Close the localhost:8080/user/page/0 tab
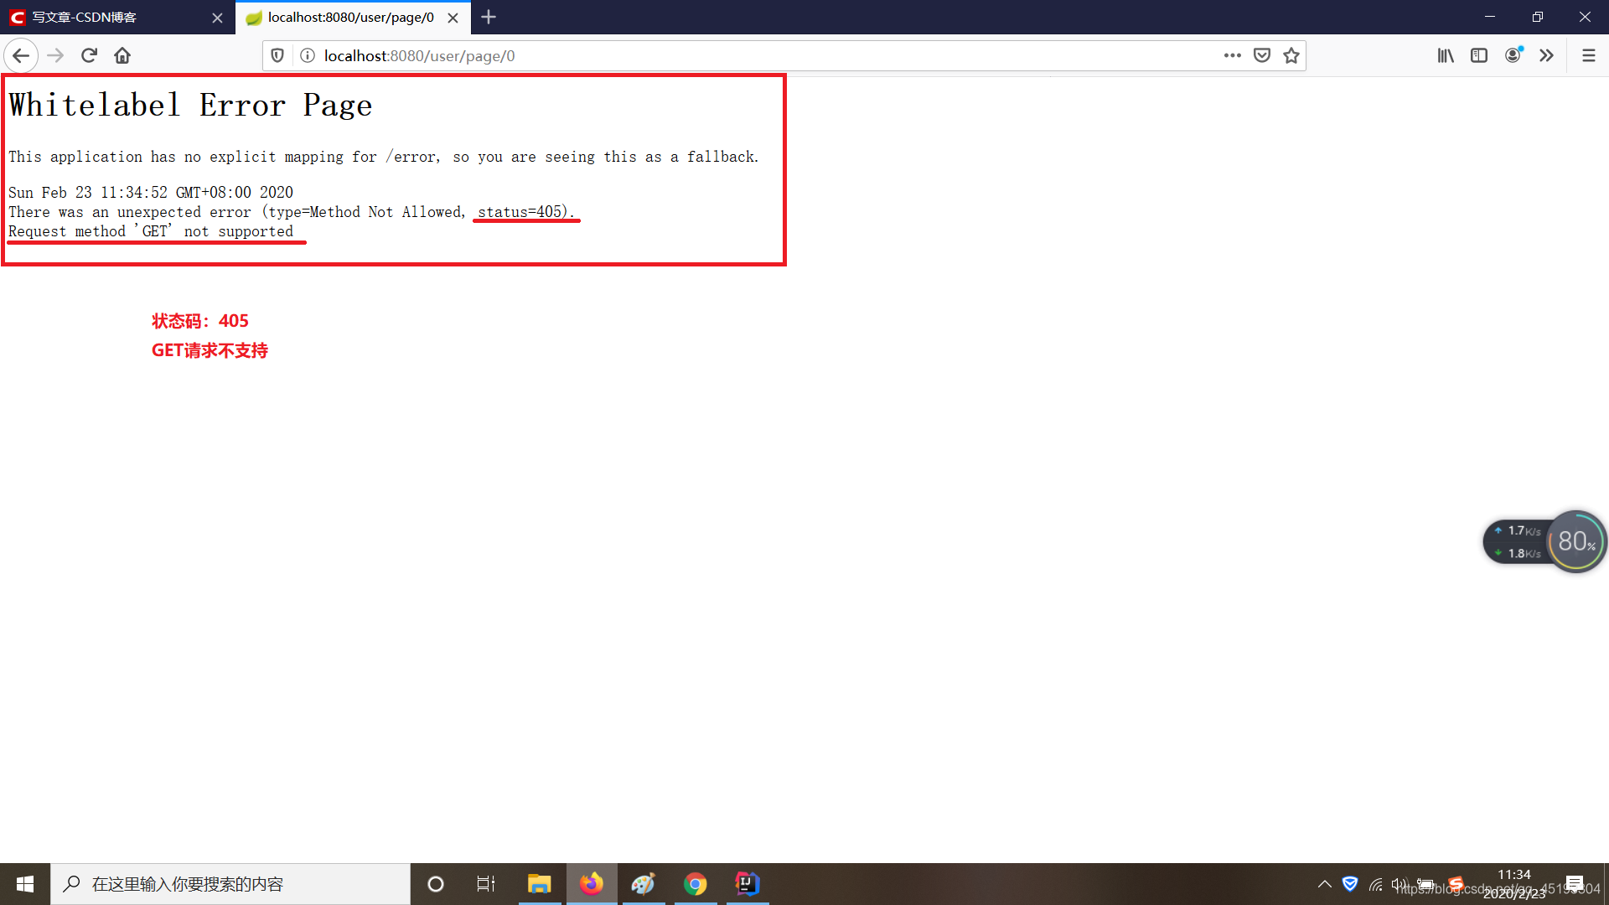 [453, 18]
